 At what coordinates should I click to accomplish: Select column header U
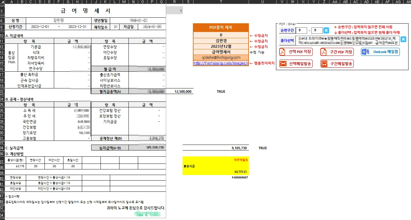pos(263,2)
